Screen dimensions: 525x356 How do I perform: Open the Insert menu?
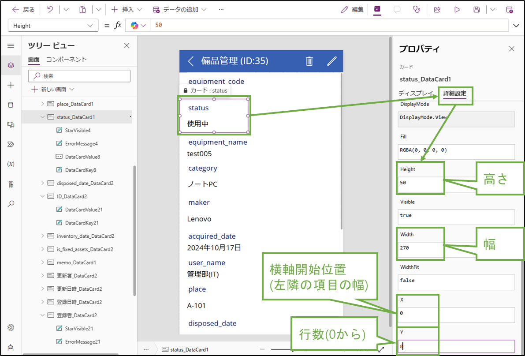click(x=127, y=9)
